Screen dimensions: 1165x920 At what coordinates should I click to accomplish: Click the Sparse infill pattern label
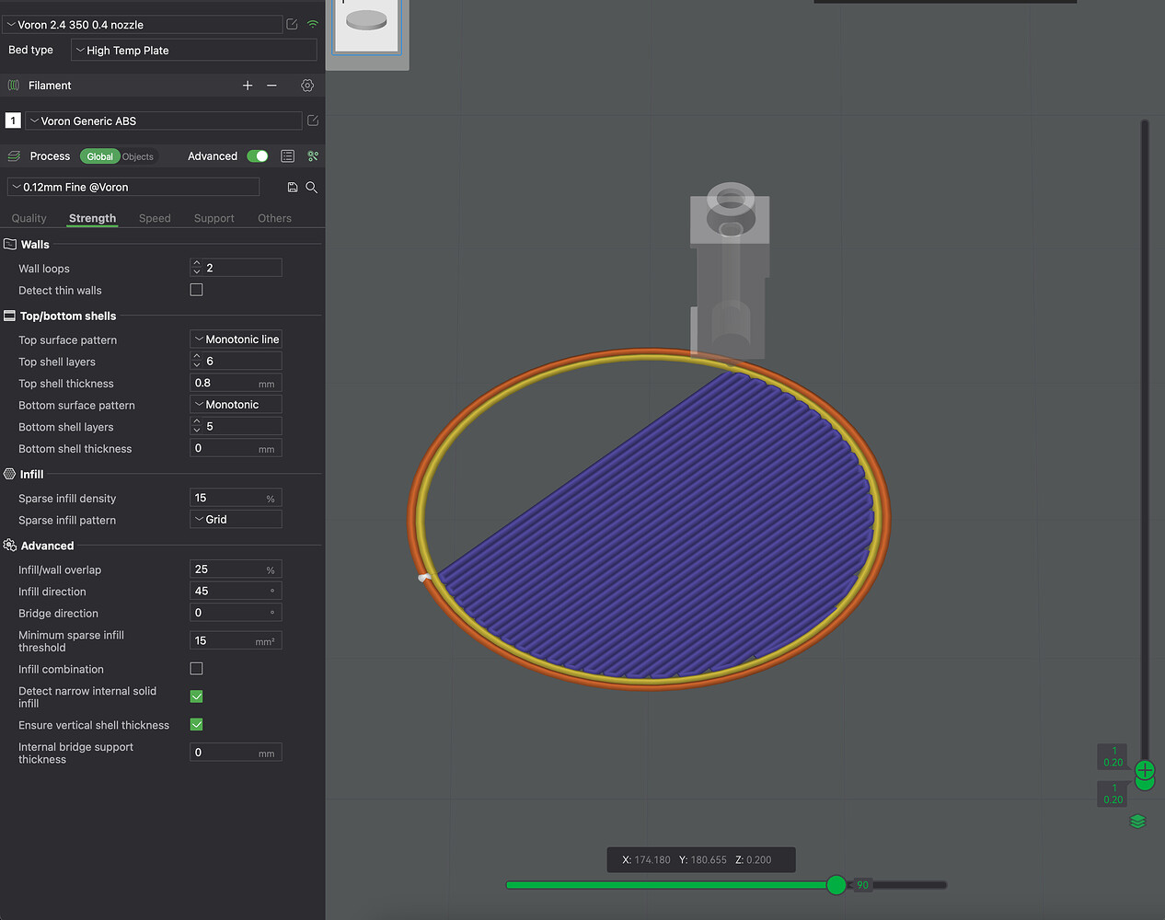67,521
